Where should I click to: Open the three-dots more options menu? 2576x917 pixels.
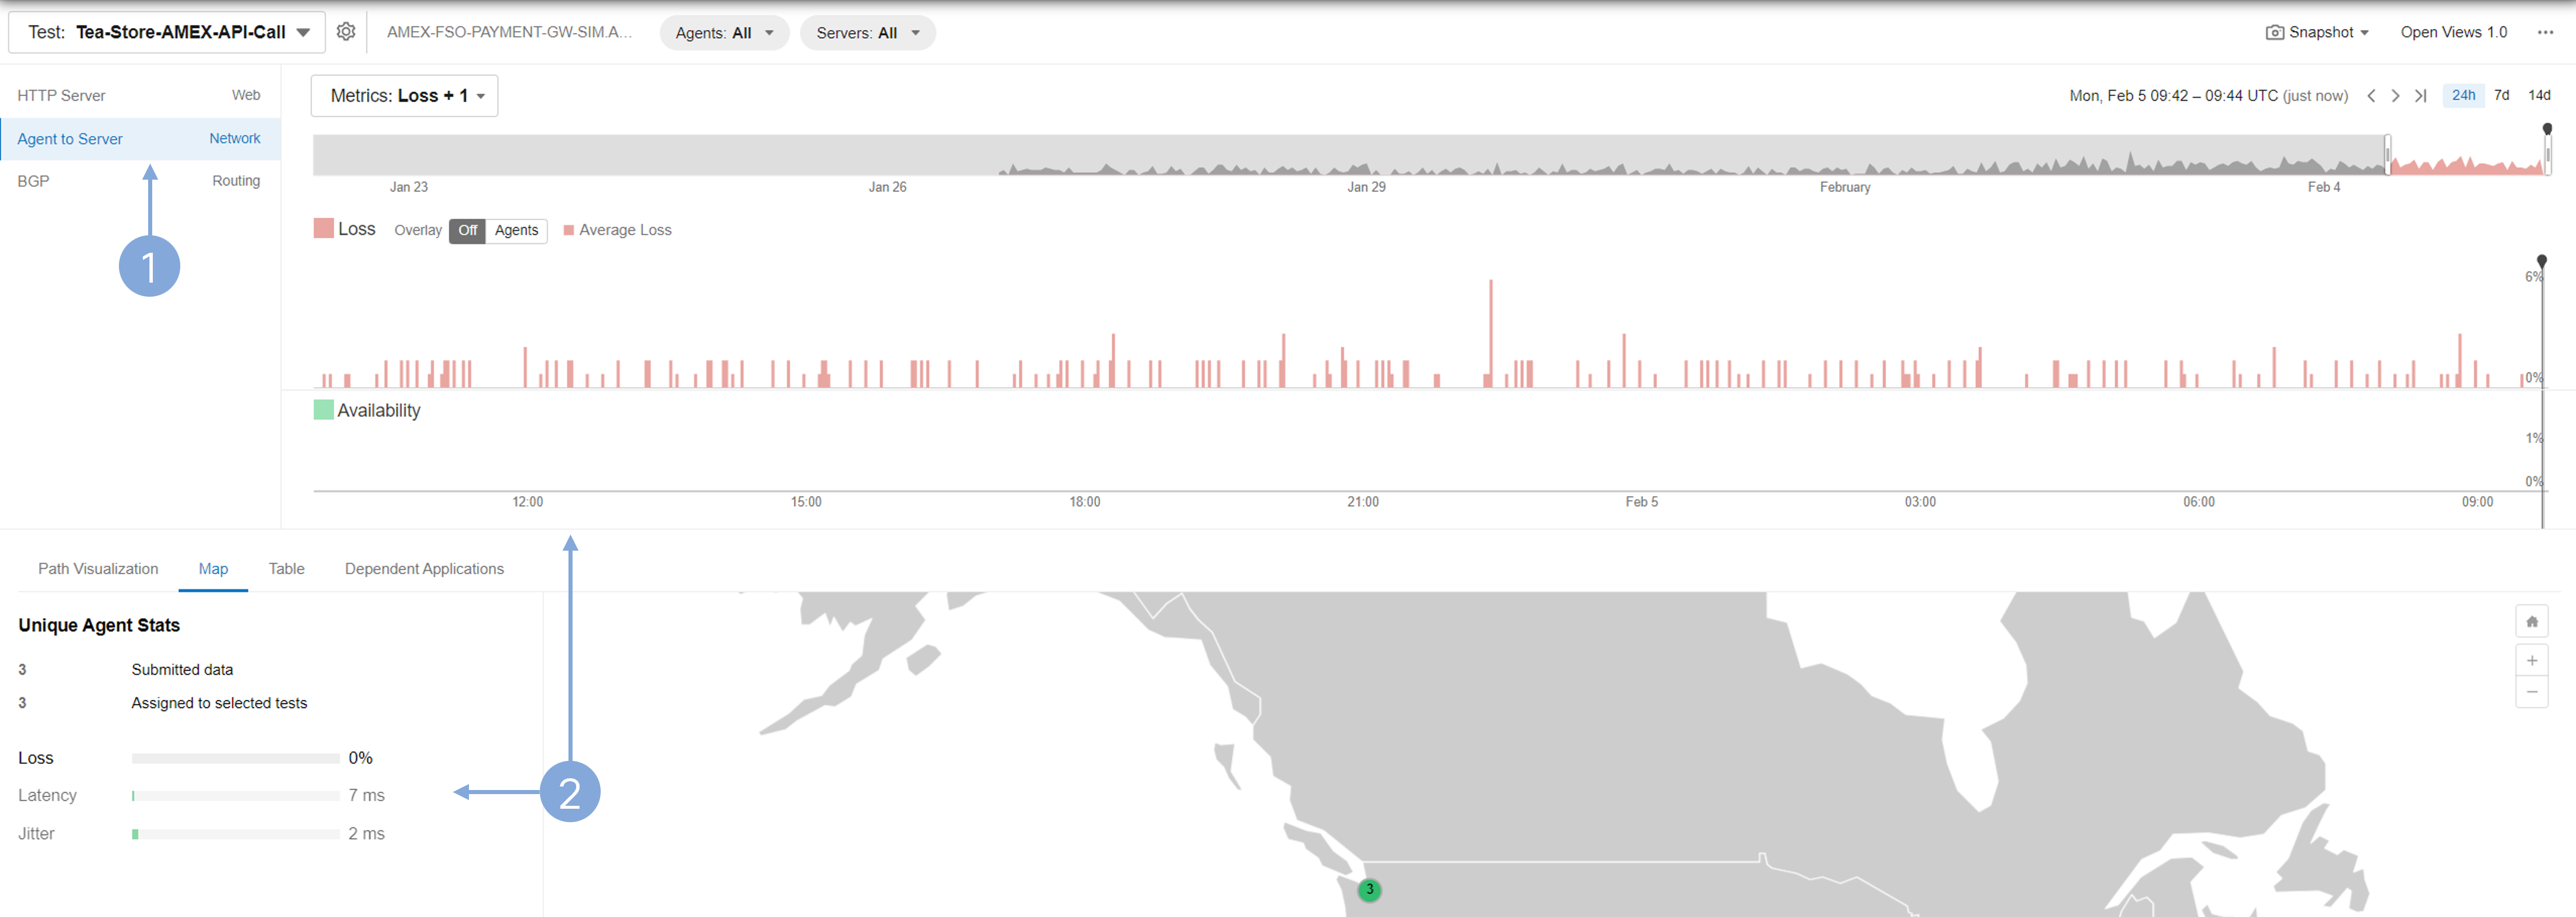click(2544, 32)
